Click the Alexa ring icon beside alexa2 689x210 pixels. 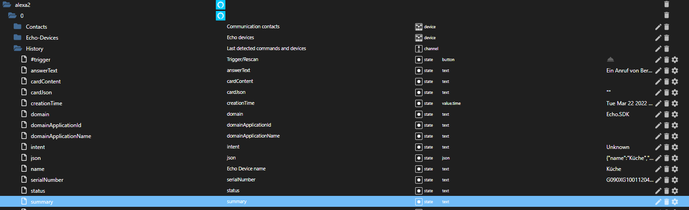coord(220,5)
